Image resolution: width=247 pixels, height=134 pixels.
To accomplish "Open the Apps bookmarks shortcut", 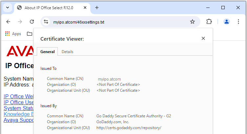I will (13, 34).
